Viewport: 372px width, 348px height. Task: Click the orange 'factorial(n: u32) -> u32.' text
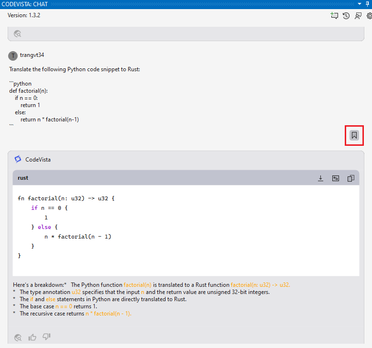[260, 285]
